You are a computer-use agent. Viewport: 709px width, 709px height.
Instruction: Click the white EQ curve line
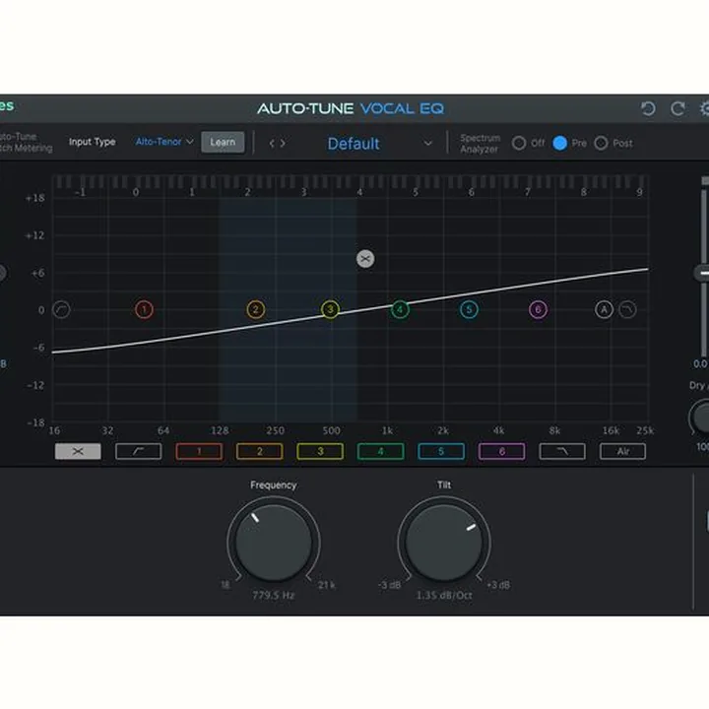tap(351, 310)
